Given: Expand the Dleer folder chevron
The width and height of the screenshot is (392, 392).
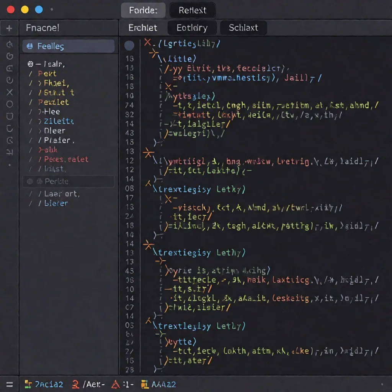Looking at the screenshot, I should [40, 131].
